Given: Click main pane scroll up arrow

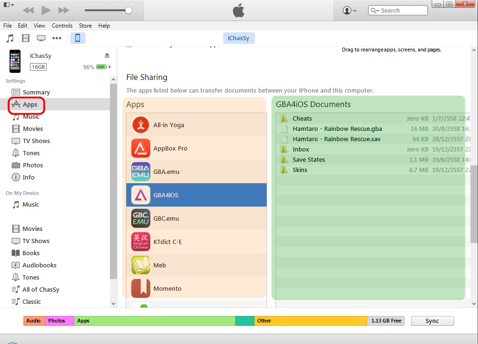Looking at the screenshot, I should coord(474,50).
